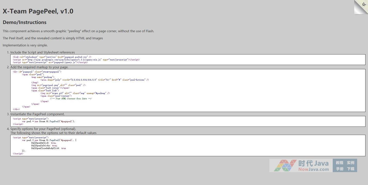Click the stylesheet and script references code box
The width and height of the screenshot is (368, 185).
tap(188, 60)
